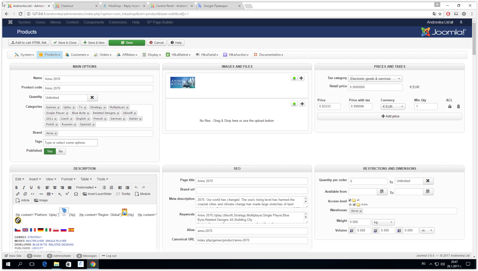Redo the last editor change

143,187
